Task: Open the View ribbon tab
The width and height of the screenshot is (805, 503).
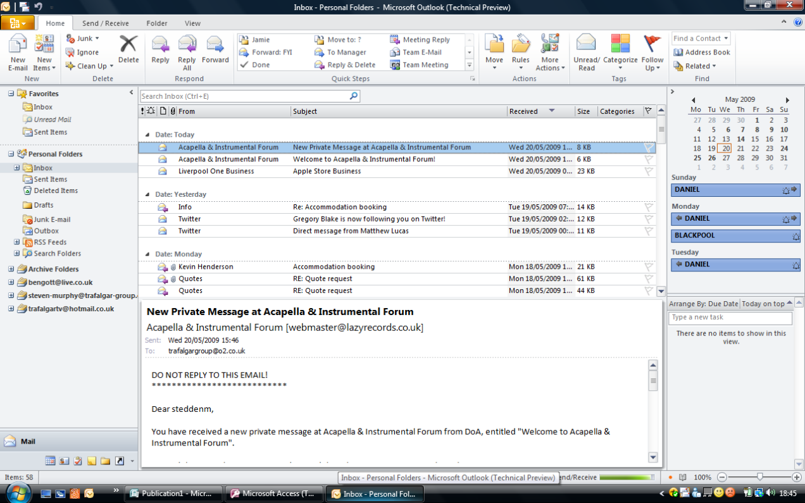Action: [192, 23]
